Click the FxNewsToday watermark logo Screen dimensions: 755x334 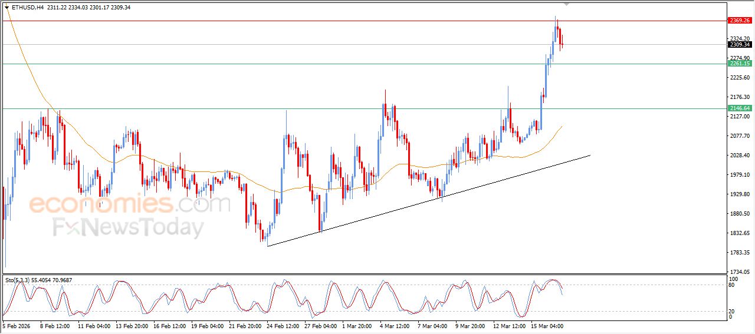[128, 227]
